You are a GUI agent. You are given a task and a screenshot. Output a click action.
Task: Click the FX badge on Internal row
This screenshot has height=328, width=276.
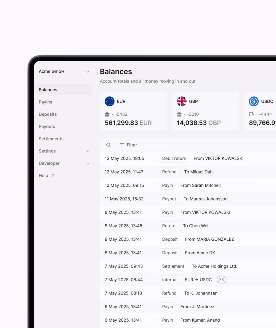(222, 280)
